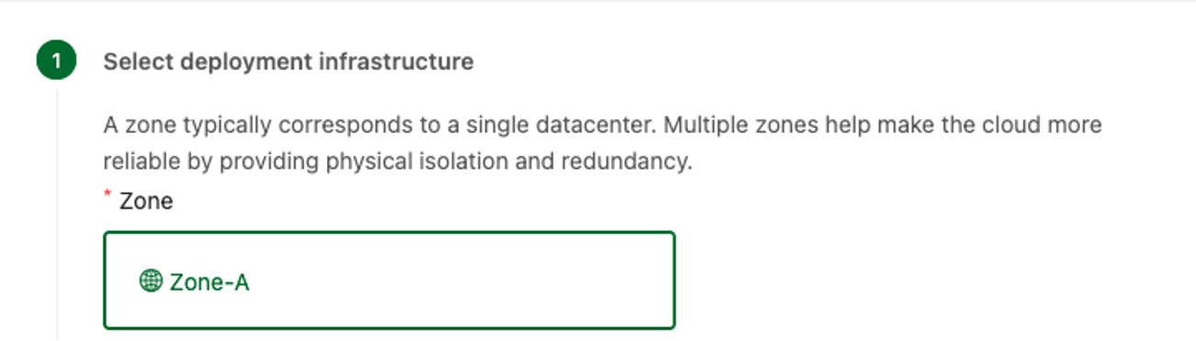1196x341 pixels.
Task: Click the green step 1 circle badge
Action: click(57, 61)
